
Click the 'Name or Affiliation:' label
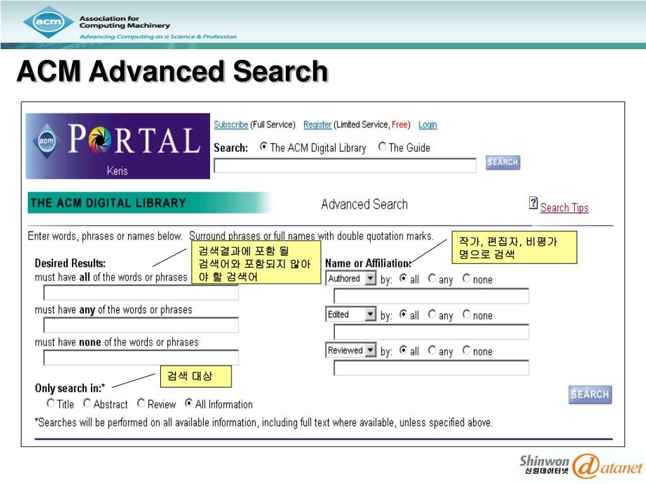[368, 263]
